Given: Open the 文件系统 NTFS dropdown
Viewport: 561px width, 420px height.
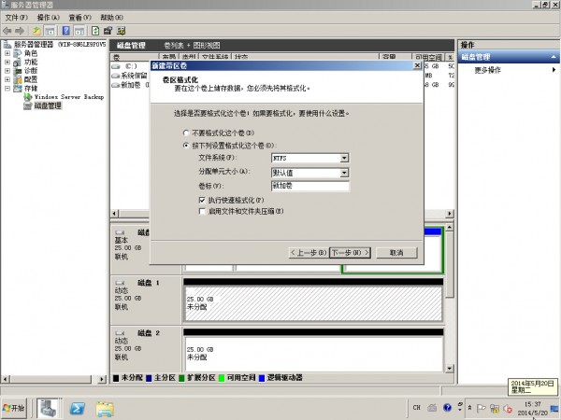Looking at the screenshot, I should tap(344, 159).
